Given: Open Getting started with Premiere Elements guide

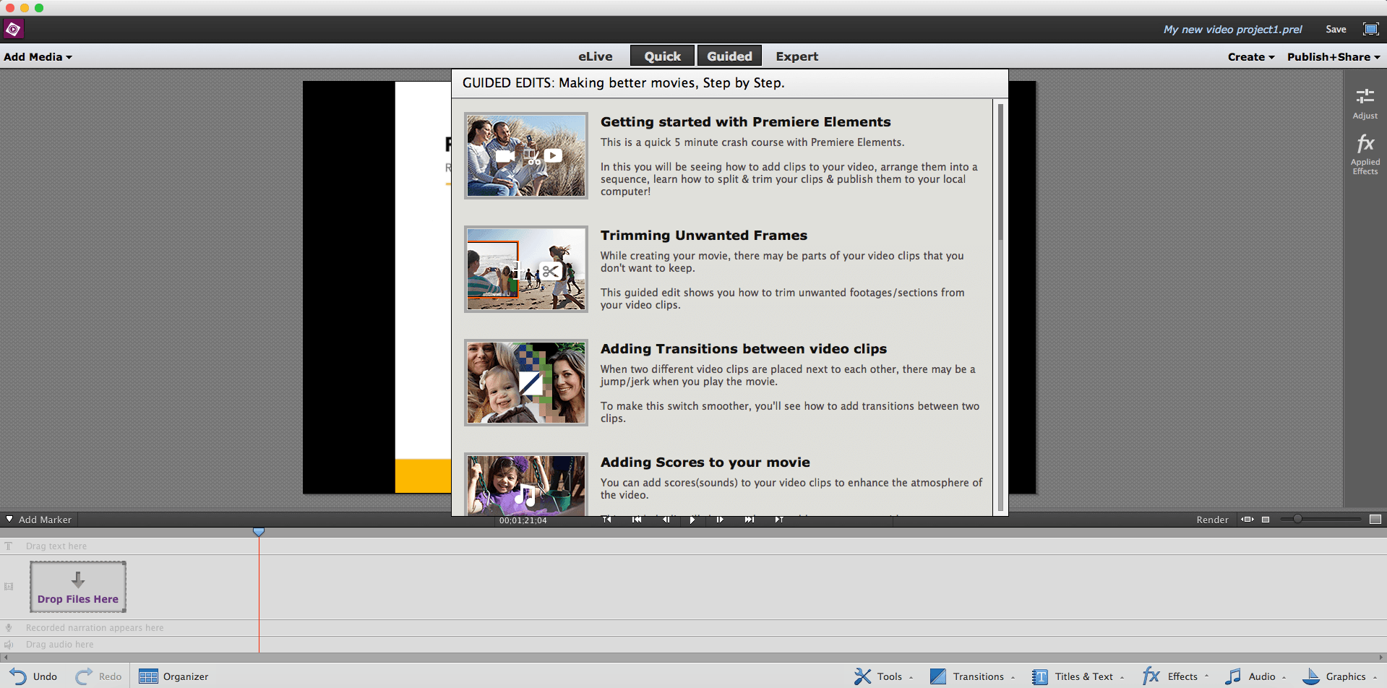Looking at the screenshot, I should (745, 122).
